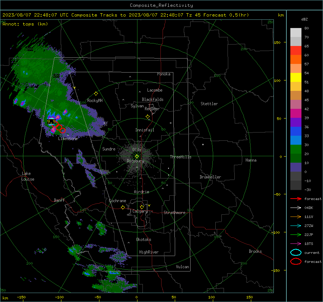Select the Blackfalds map label

coord(153,99)
